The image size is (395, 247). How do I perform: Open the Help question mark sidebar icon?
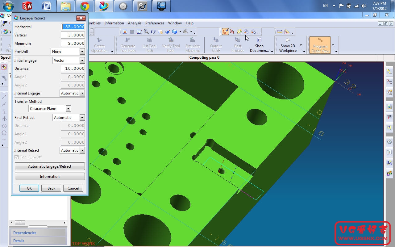[x=389, y=127]
